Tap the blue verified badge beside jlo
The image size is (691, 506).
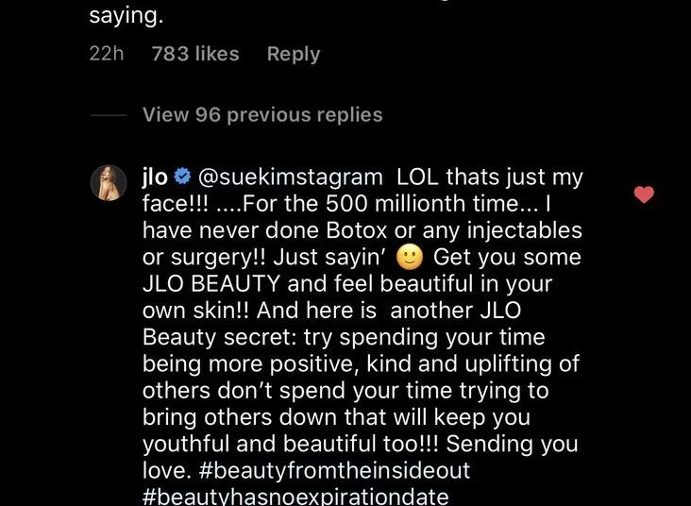point(183,177)
